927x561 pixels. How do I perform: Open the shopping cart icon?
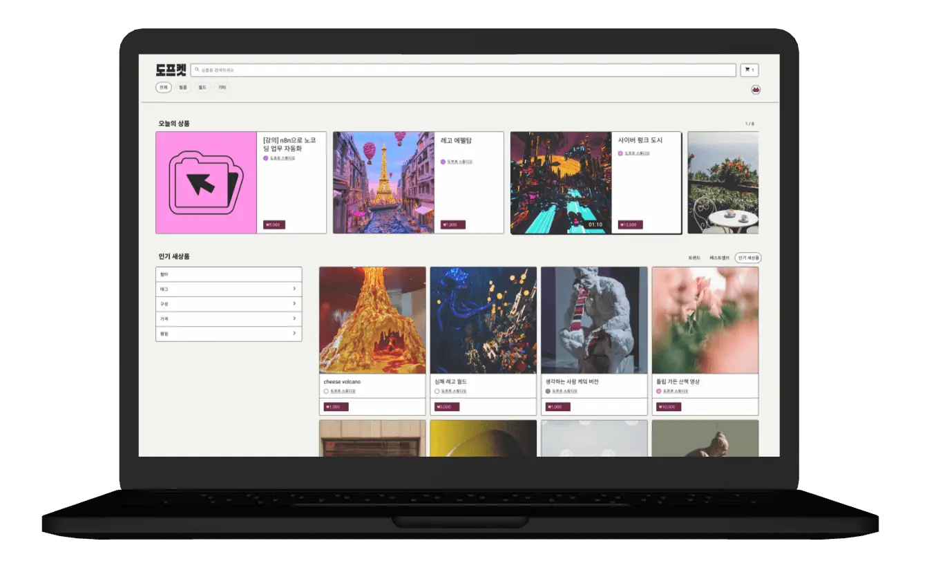point(749,70)
